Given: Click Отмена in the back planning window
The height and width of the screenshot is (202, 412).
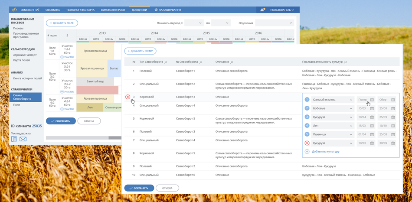Looking at the screenshot, I should pos(89,121).
